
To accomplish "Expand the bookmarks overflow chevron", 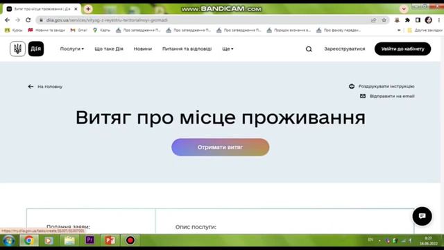I will coord(399,30).
